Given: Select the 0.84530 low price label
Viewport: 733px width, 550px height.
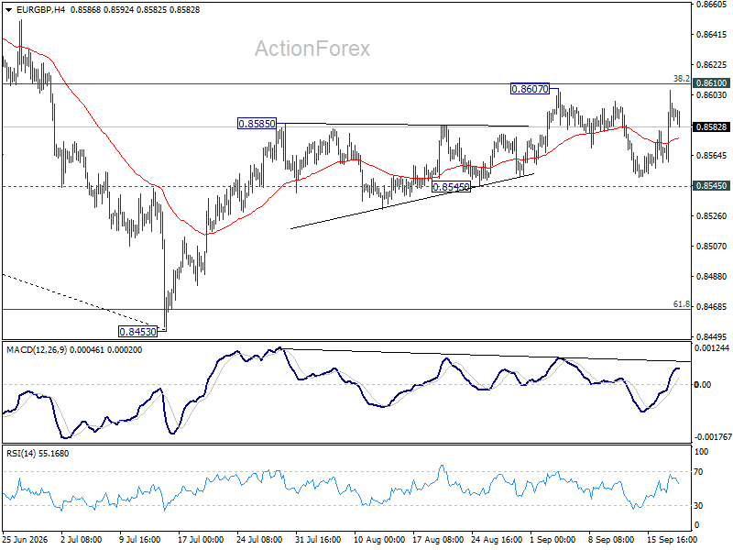Looking at the screenshot, I should click(x=138, y=332).
